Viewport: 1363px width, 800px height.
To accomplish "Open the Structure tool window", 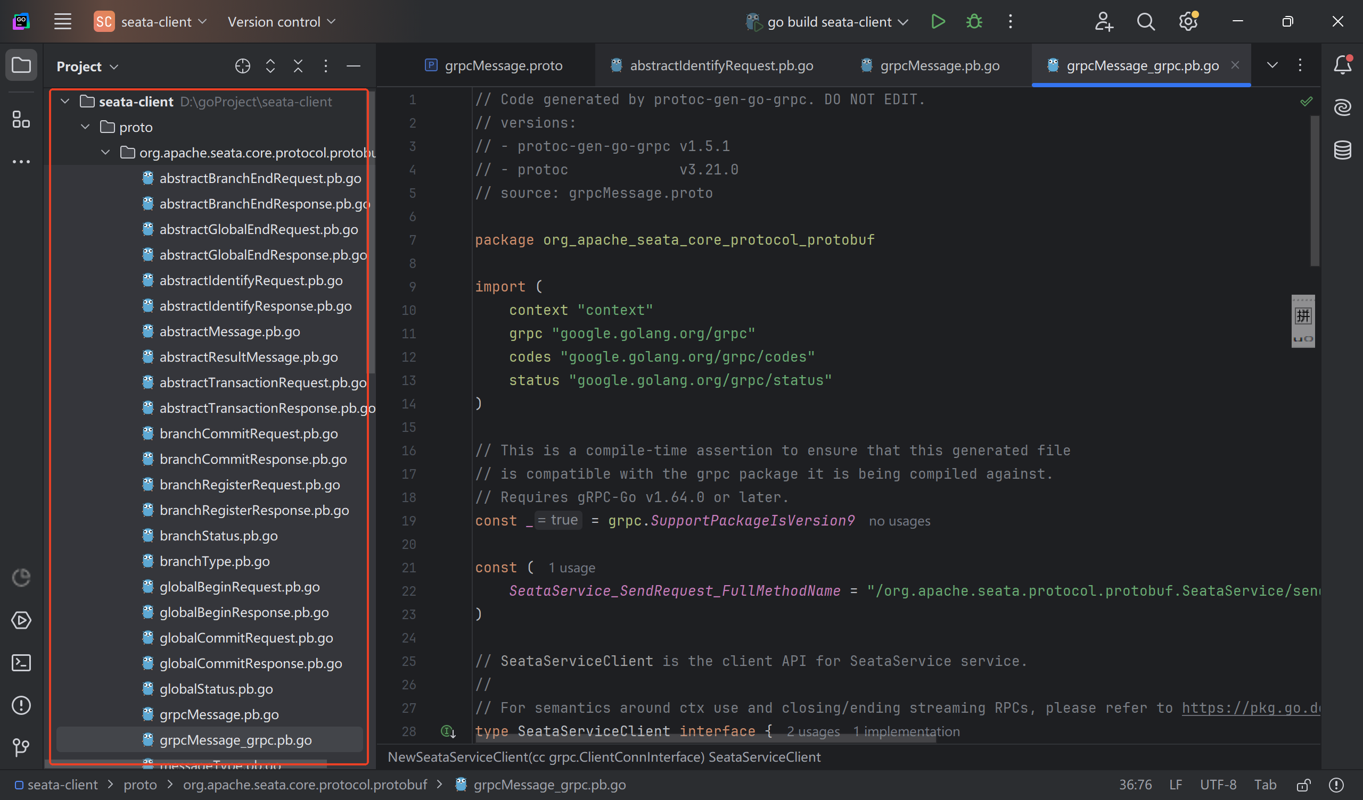I will tap(21, 120).
